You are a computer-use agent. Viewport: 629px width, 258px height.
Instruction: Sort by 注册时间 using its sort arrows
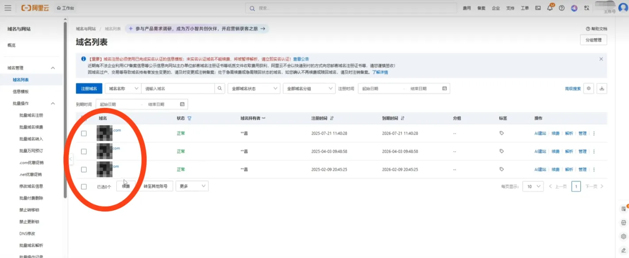coord(332,118)
